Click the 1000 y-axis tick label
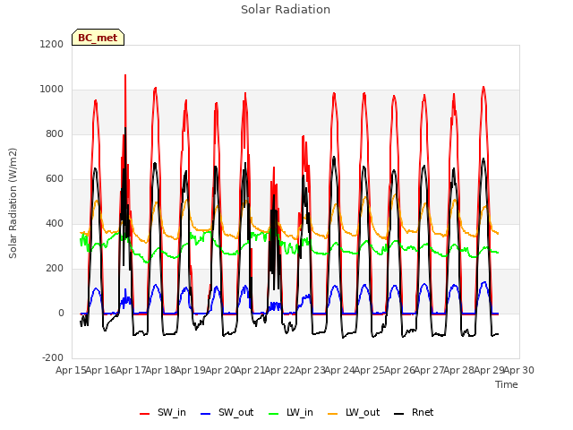Image resolution: width=573 pixels, height=430 pixels. [52, 90]
